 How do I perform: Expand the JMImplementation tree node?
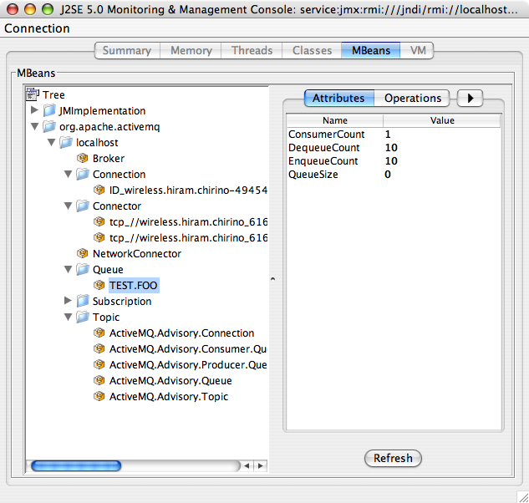(34, 111)
